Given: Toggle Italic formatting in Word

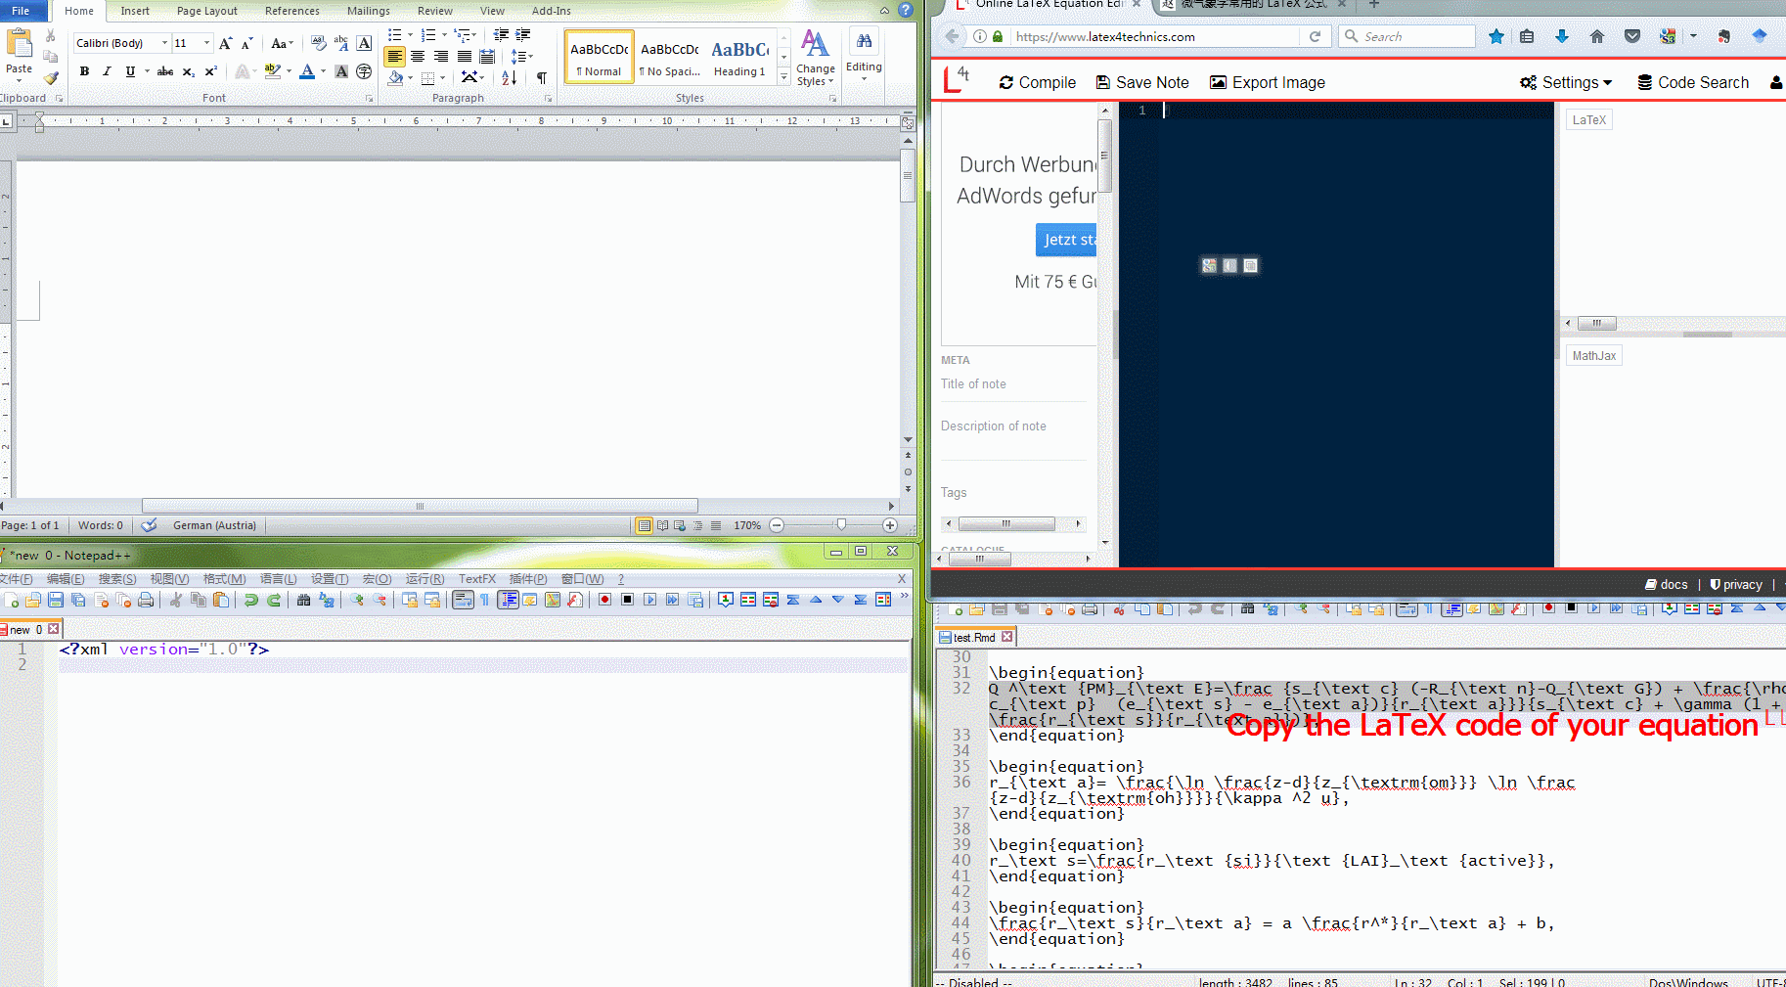Looking at the screenshot, I should [x=107, y=71].
